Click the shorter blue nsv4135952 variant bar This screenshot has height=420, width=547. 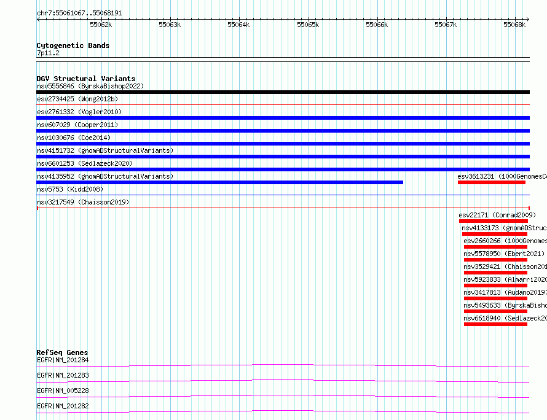pos(220,182)
